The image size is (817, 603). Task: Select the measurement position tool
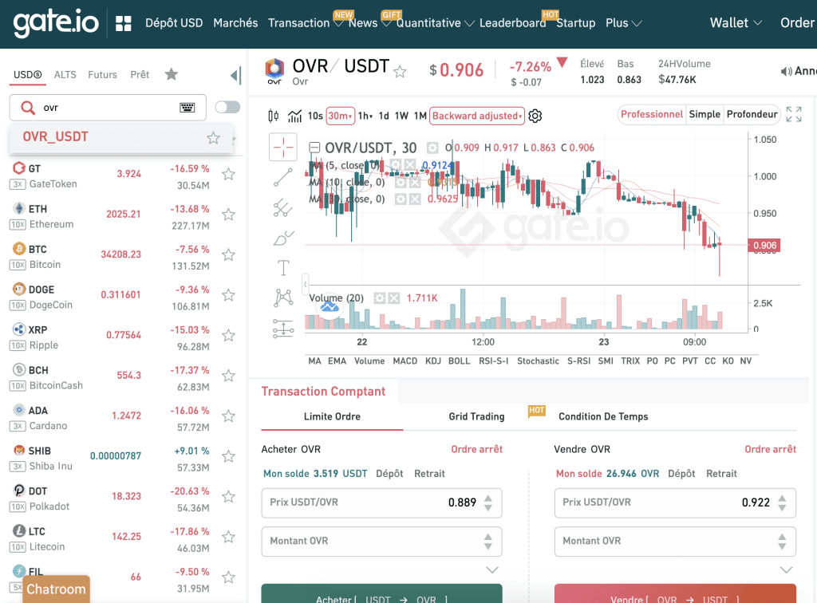click(283, 329)
